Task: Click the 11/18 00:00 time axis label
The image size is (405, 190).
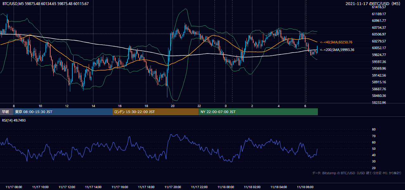Action: [x=226, y=187]
